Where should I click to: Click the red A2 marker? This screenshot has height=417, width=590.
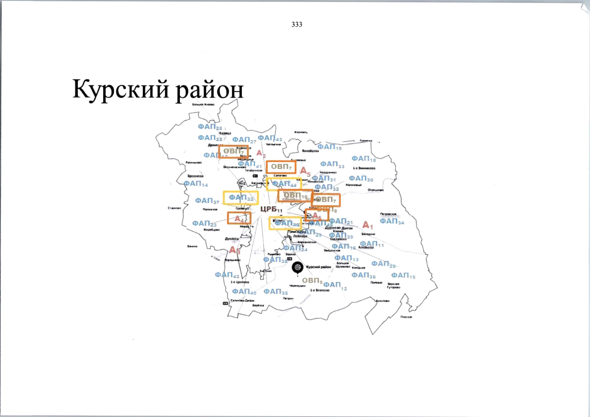point(261,153)
